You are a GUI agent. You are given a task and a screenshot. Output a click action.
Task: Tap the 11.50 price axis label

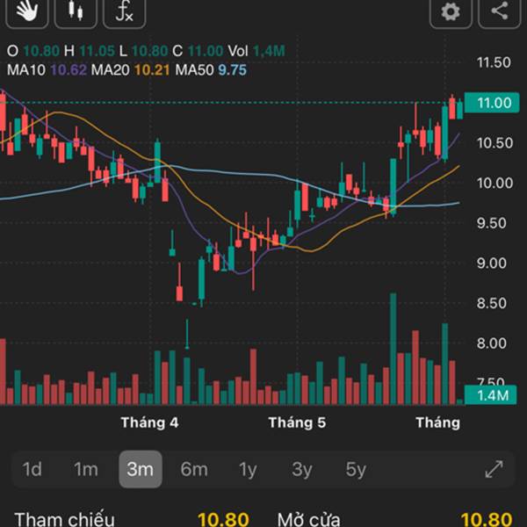pyautogui.click(x=494, y=62)
